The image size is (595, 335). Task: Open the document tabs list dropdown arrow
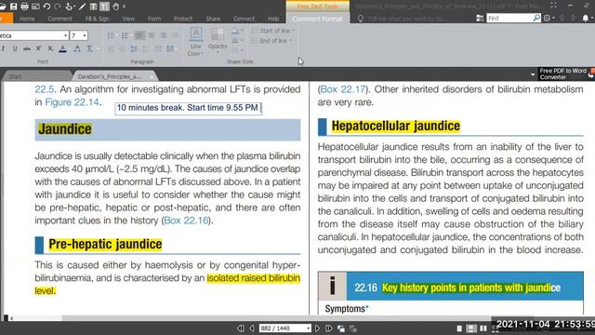[533, 74]
